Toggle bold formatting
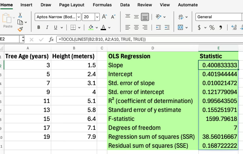 pos(39,28)
